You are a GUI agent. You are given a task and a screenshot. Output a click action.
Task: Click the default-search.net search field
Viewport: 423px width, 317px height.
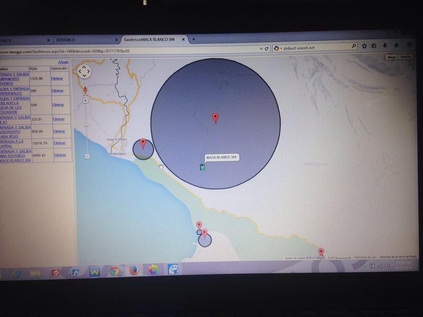(316, 48)
